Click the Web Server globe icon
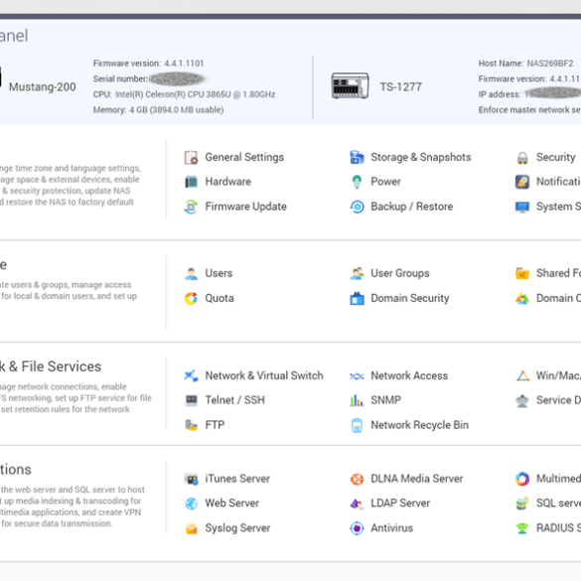 (192, 504)
